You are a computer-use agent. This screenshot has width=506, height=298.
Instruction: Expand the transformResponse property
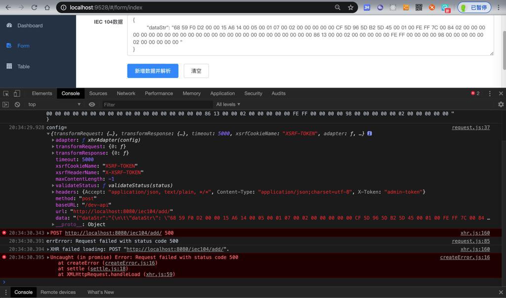[x=53, y=153]
